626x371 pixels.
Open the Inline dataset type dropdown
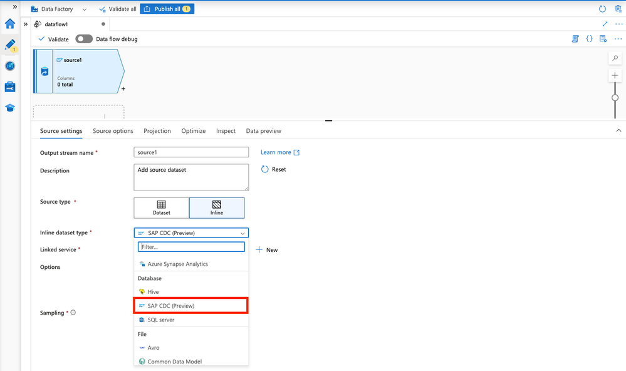191,233
